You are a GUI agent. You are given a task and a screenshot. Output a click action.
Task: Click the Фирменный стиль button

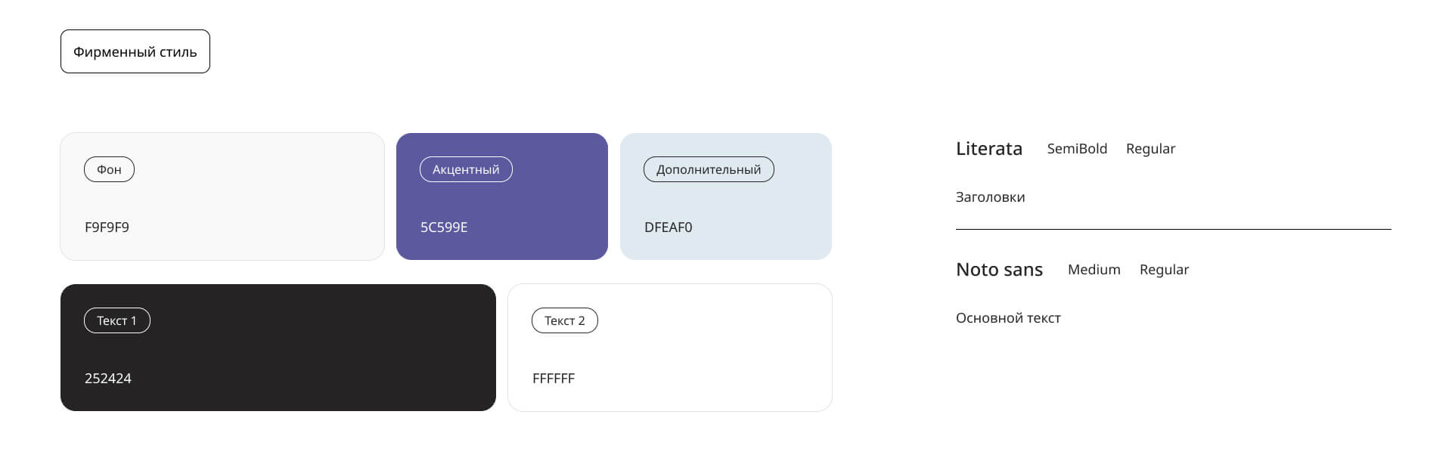(135, 52)
